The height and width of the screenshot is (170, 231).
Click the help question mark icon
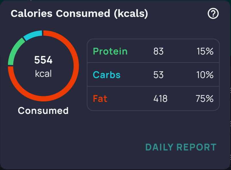(213, 14)
